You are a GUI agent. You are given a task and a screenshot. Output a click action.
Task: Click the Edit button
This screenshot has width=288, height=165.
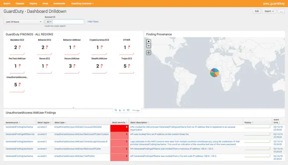coord(257,11)
